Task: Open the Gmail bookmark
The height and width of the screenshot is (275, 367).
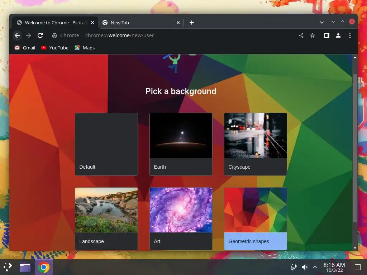Action: pos(25,48)
